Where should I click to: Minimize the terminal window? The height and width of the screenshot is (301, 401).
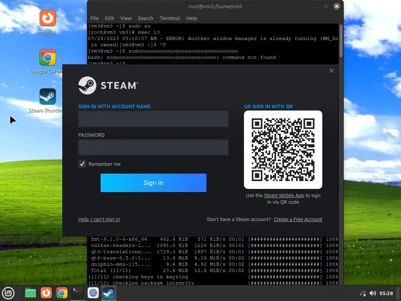pos(315,6)
